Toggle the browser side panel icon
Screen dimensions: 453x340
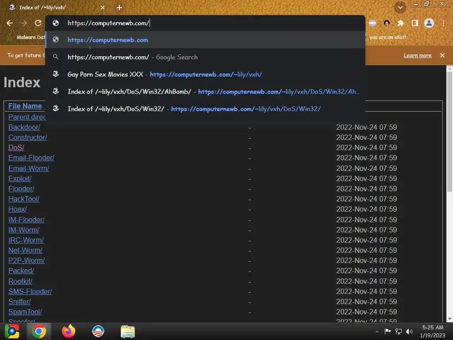point(415,23)
